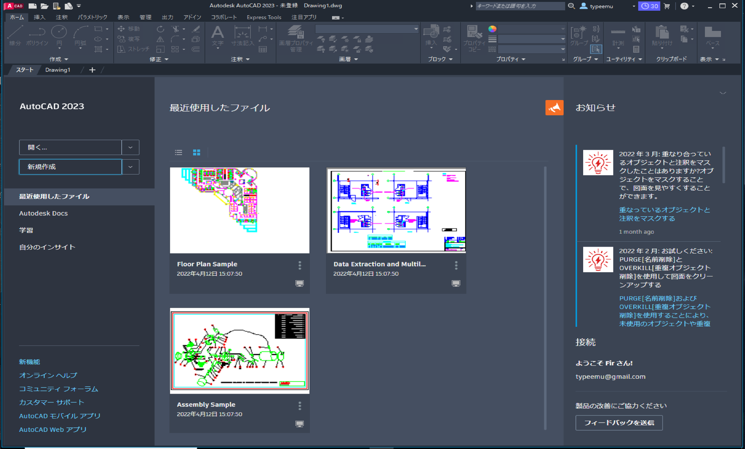Viewport: 745px width, 449px height.
Task: Click the Mirror tool icon
Action: (x=160, y=39)
